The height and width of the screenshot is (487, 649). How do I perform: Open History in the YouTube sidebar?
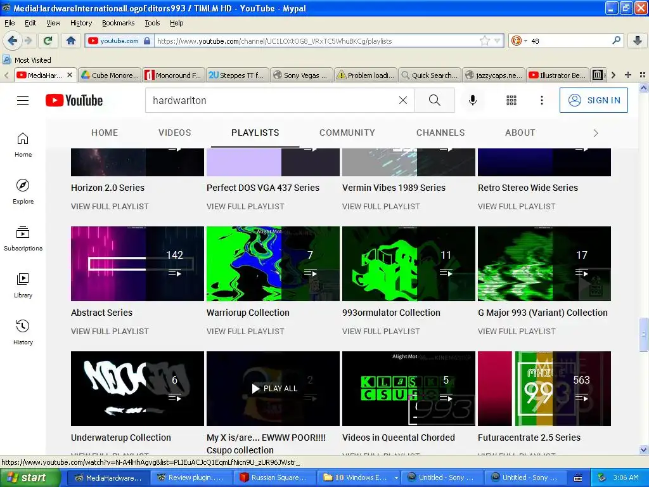23,332
